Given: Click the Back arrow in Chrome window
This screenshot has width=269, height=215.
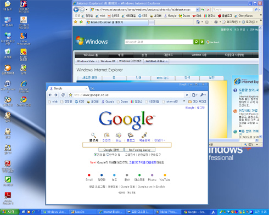Looking at the screenshot, I should (x=50, y=95).
